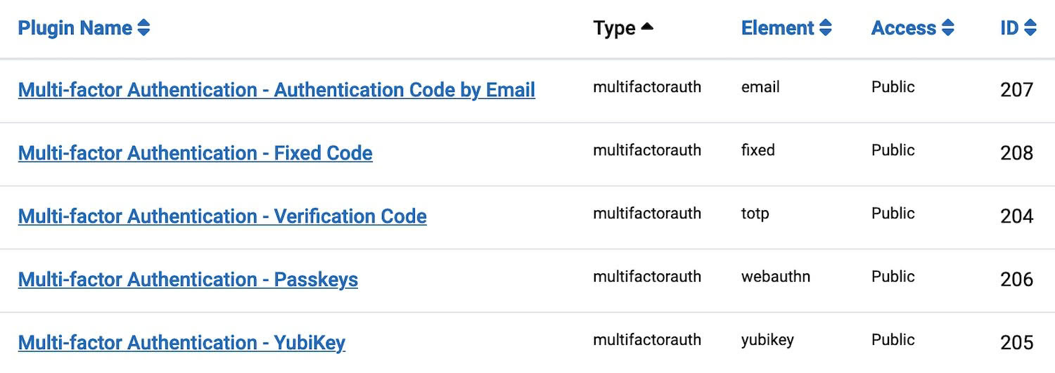Click the Type ascending sort arrow
Screen dimensions: 1055x373
pyautogui.click(x=647, y=27)
